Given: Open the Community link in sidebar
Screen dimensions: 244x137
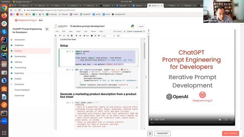Looking at the screenshot, I should (19, 96).
